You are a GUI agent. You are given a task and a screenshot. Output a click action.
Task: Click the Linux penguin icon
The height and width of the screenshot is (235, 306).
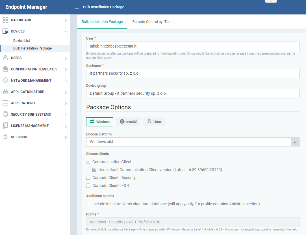[149, 122]
